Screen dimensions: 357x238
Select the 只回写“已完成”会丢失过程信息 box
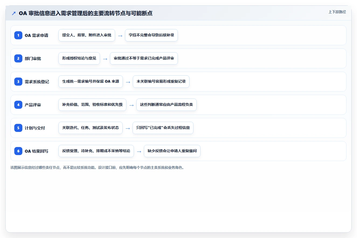pyautogui.click(x=163, y=128)
